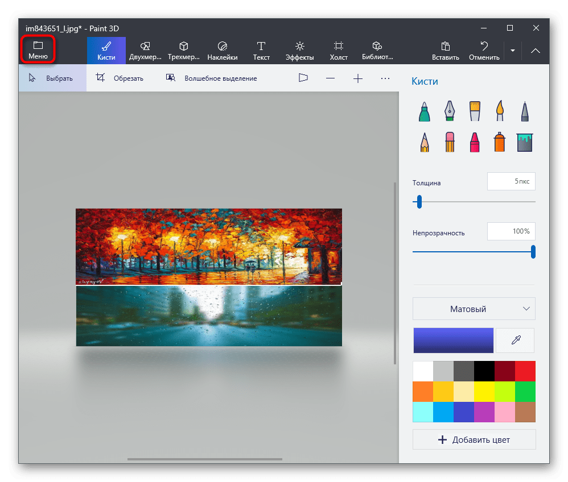Screen dimensions: 568x482
Task: Click the Обрезать crop tool
Action: (120, 78)
